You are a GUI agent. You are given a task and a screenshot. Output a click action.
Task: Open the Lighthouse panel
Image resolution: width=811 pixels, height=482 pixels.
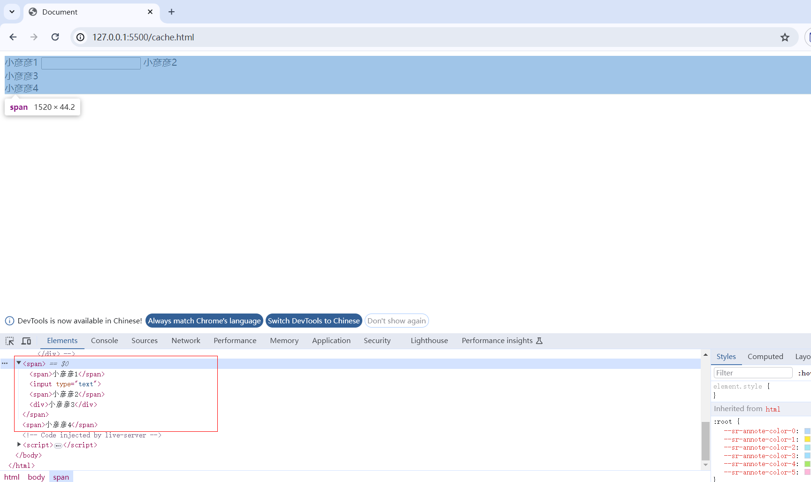click(429, 341)
